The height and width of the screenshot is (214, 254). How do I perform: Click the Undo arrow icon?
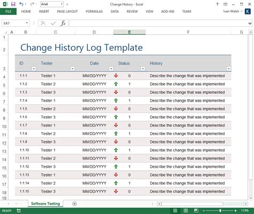coord(21,4)
